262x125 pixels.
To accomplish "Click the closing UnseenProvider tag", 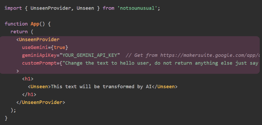I will 41,102.
